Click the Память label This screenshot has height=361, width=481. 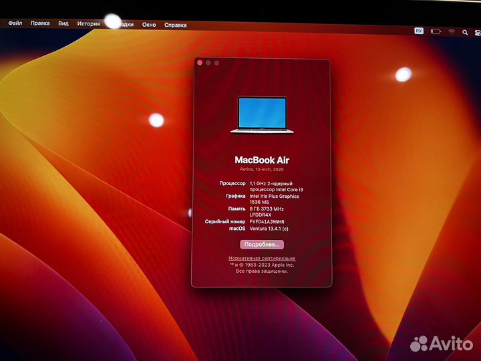pyautogui.click(x=236, y=209)
